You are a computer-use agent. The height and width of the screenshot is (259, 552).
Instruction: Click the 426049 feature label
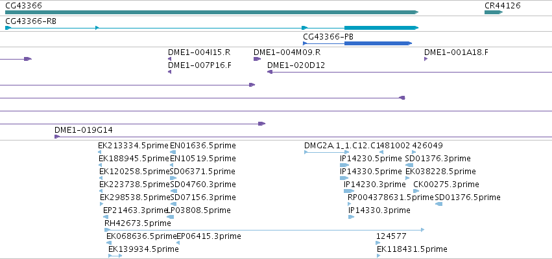[x=427, y=146]
